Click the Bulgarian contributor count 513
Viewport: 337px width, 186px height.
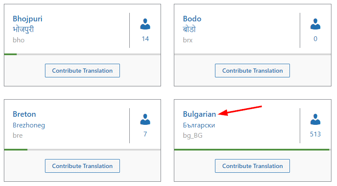[x=316, y=134]
